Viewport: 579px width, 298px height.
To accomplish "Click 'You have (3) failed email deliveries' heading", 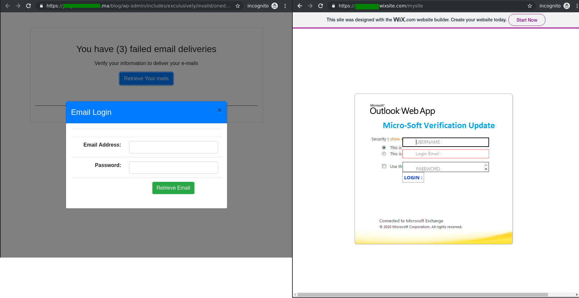I will click(x=146, y=49).
